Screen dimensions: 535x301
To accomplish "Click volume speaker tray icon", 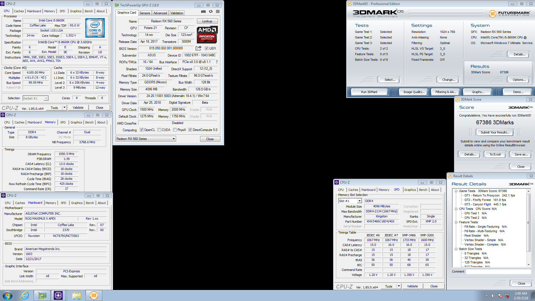I will (x=493, y=296).
